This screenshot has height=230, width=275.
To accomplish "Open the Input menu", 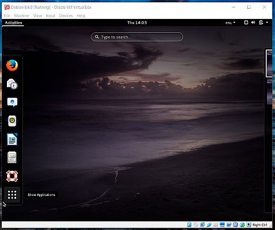I will 50,16.
